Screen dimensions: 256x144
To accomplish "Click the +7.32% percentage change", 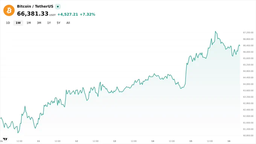I will (x=87, y=14).
